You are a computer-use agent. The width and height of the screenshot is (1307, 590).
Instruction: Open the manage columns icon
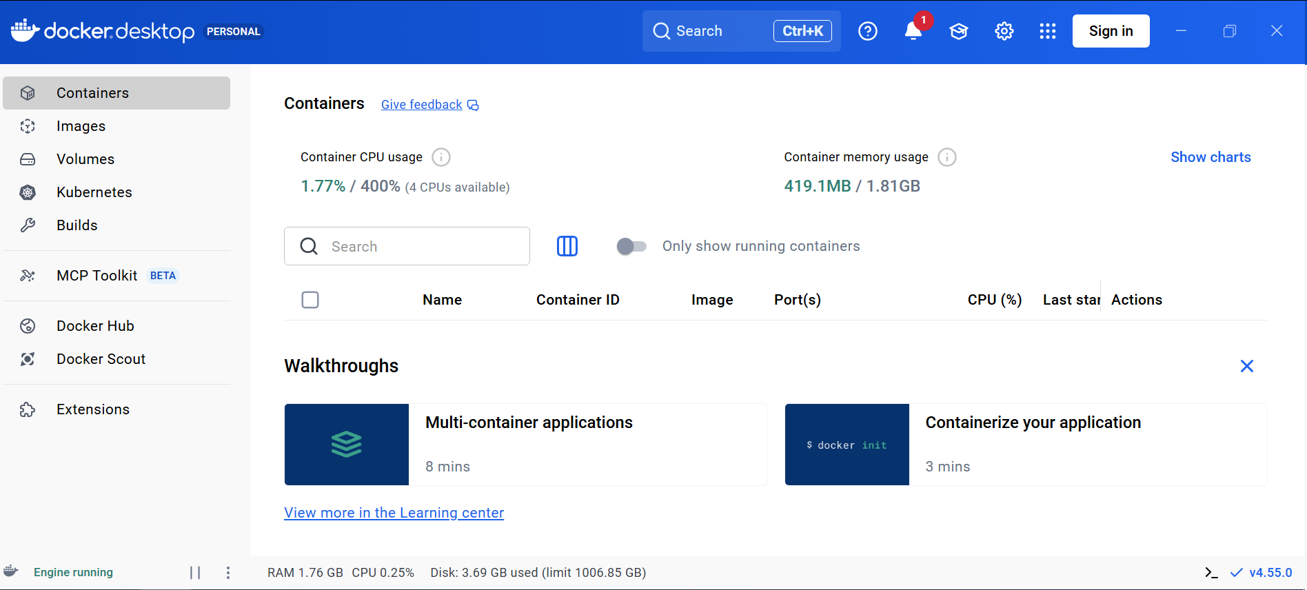coord(567,246)
